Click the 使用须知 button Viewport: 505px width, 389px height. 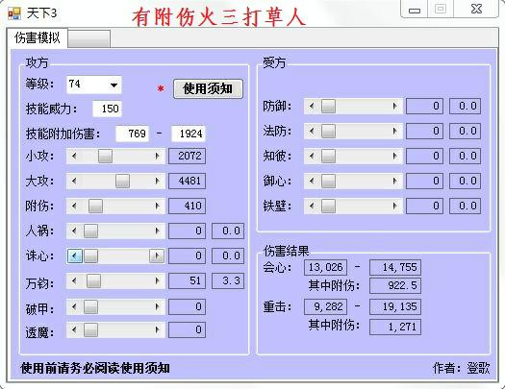click(208, 88)
